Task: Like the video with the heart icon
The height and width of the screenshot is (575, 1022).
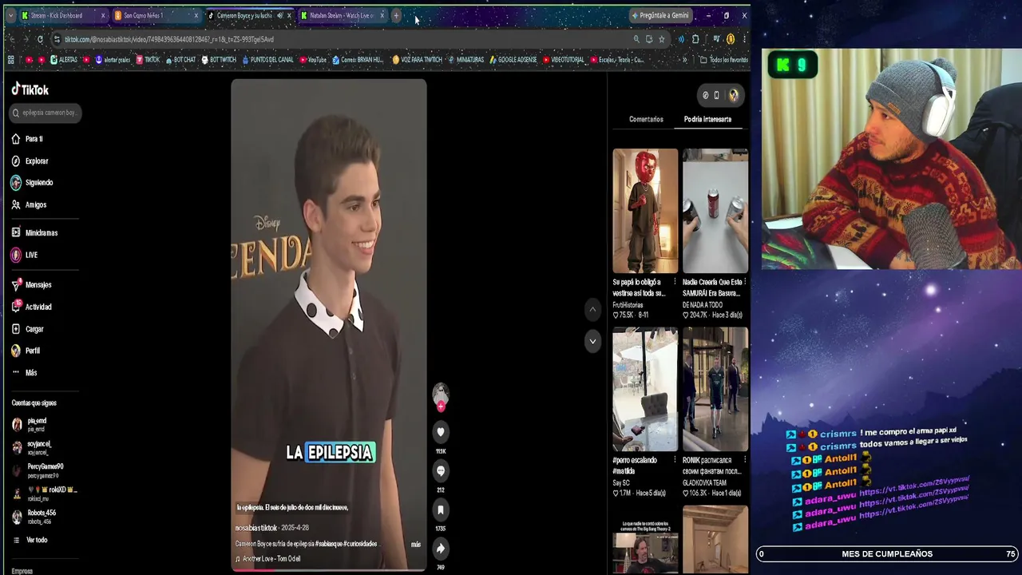Action: coord(440,432)
